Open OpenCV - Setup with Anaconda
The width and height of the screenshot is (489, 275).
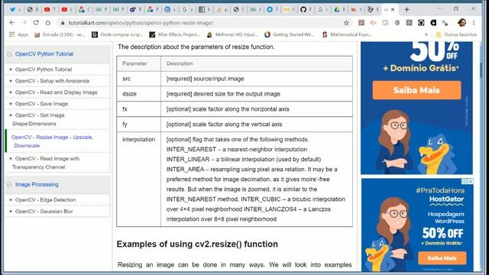pos(52,81)
